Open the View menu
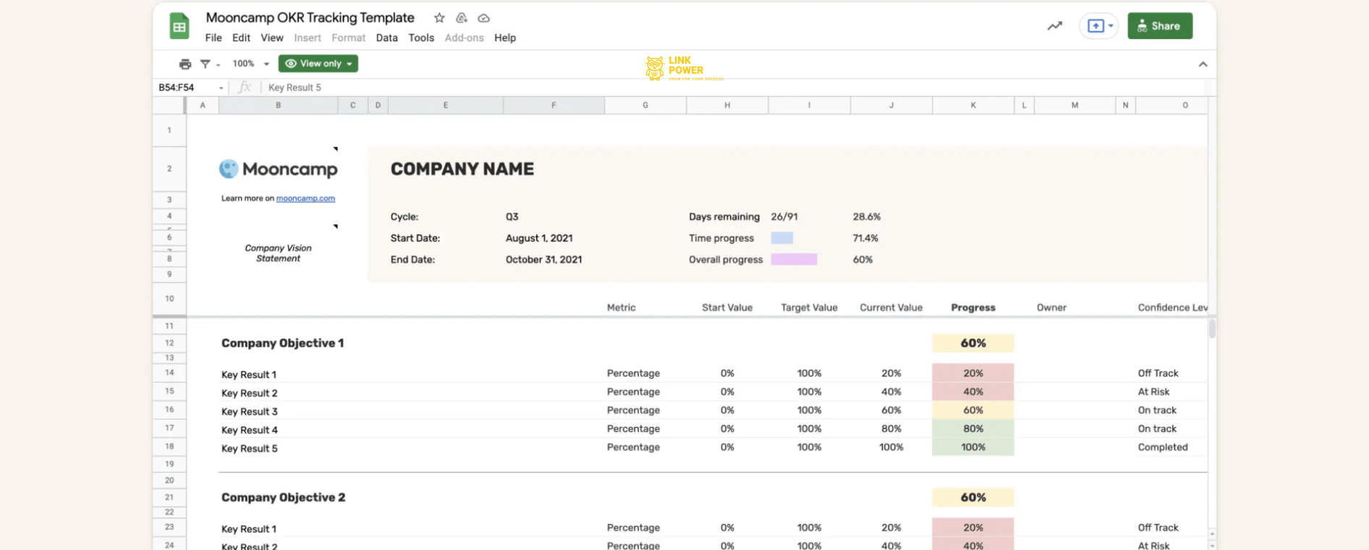This screenshot has height=550, width=1369. click(x=272, y=38)
